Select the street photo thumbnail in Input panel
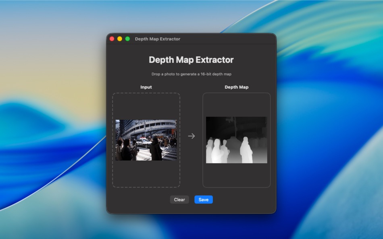The width and height of the screenshot is (383, 239). [x=146, y=139]
